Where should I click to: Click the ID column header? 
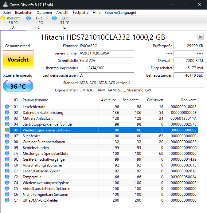point(16,100)
